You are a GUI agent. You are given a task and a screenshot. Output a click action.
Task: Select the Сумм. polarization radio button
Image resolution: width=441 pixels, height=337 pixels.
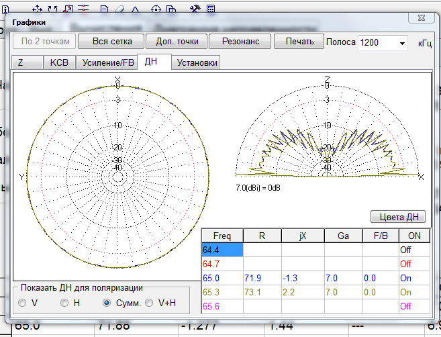[107, 303]
